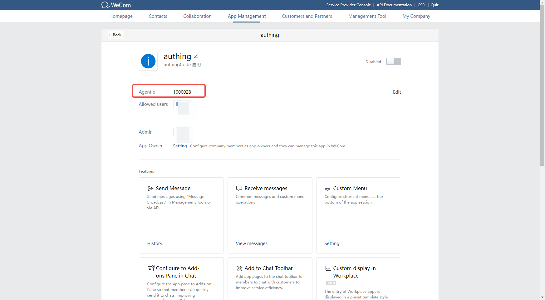Open the Contacts tab
The height and width of the screenshot is (300, 545).
point(158,16)
